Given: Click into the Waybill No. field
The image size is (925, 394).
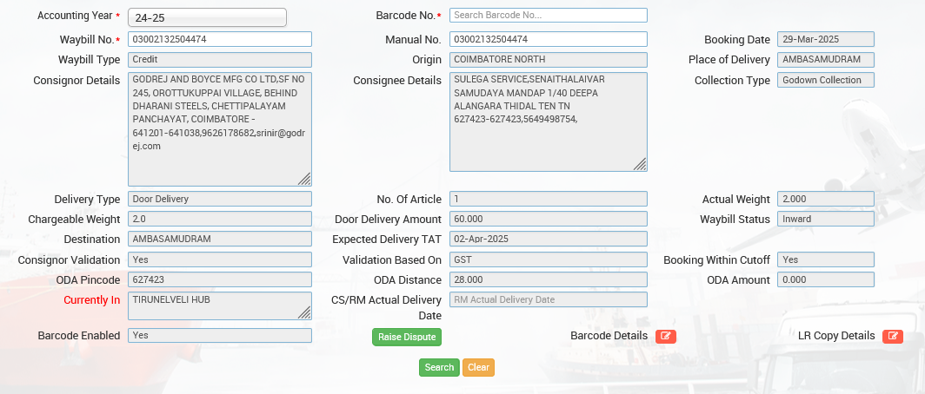Looking at the screenshot, I should pyautogui.click(x=219, y=39).
